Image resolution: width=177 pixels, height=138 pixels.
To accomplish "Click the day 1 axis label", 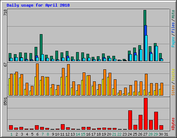I will 11,134.
